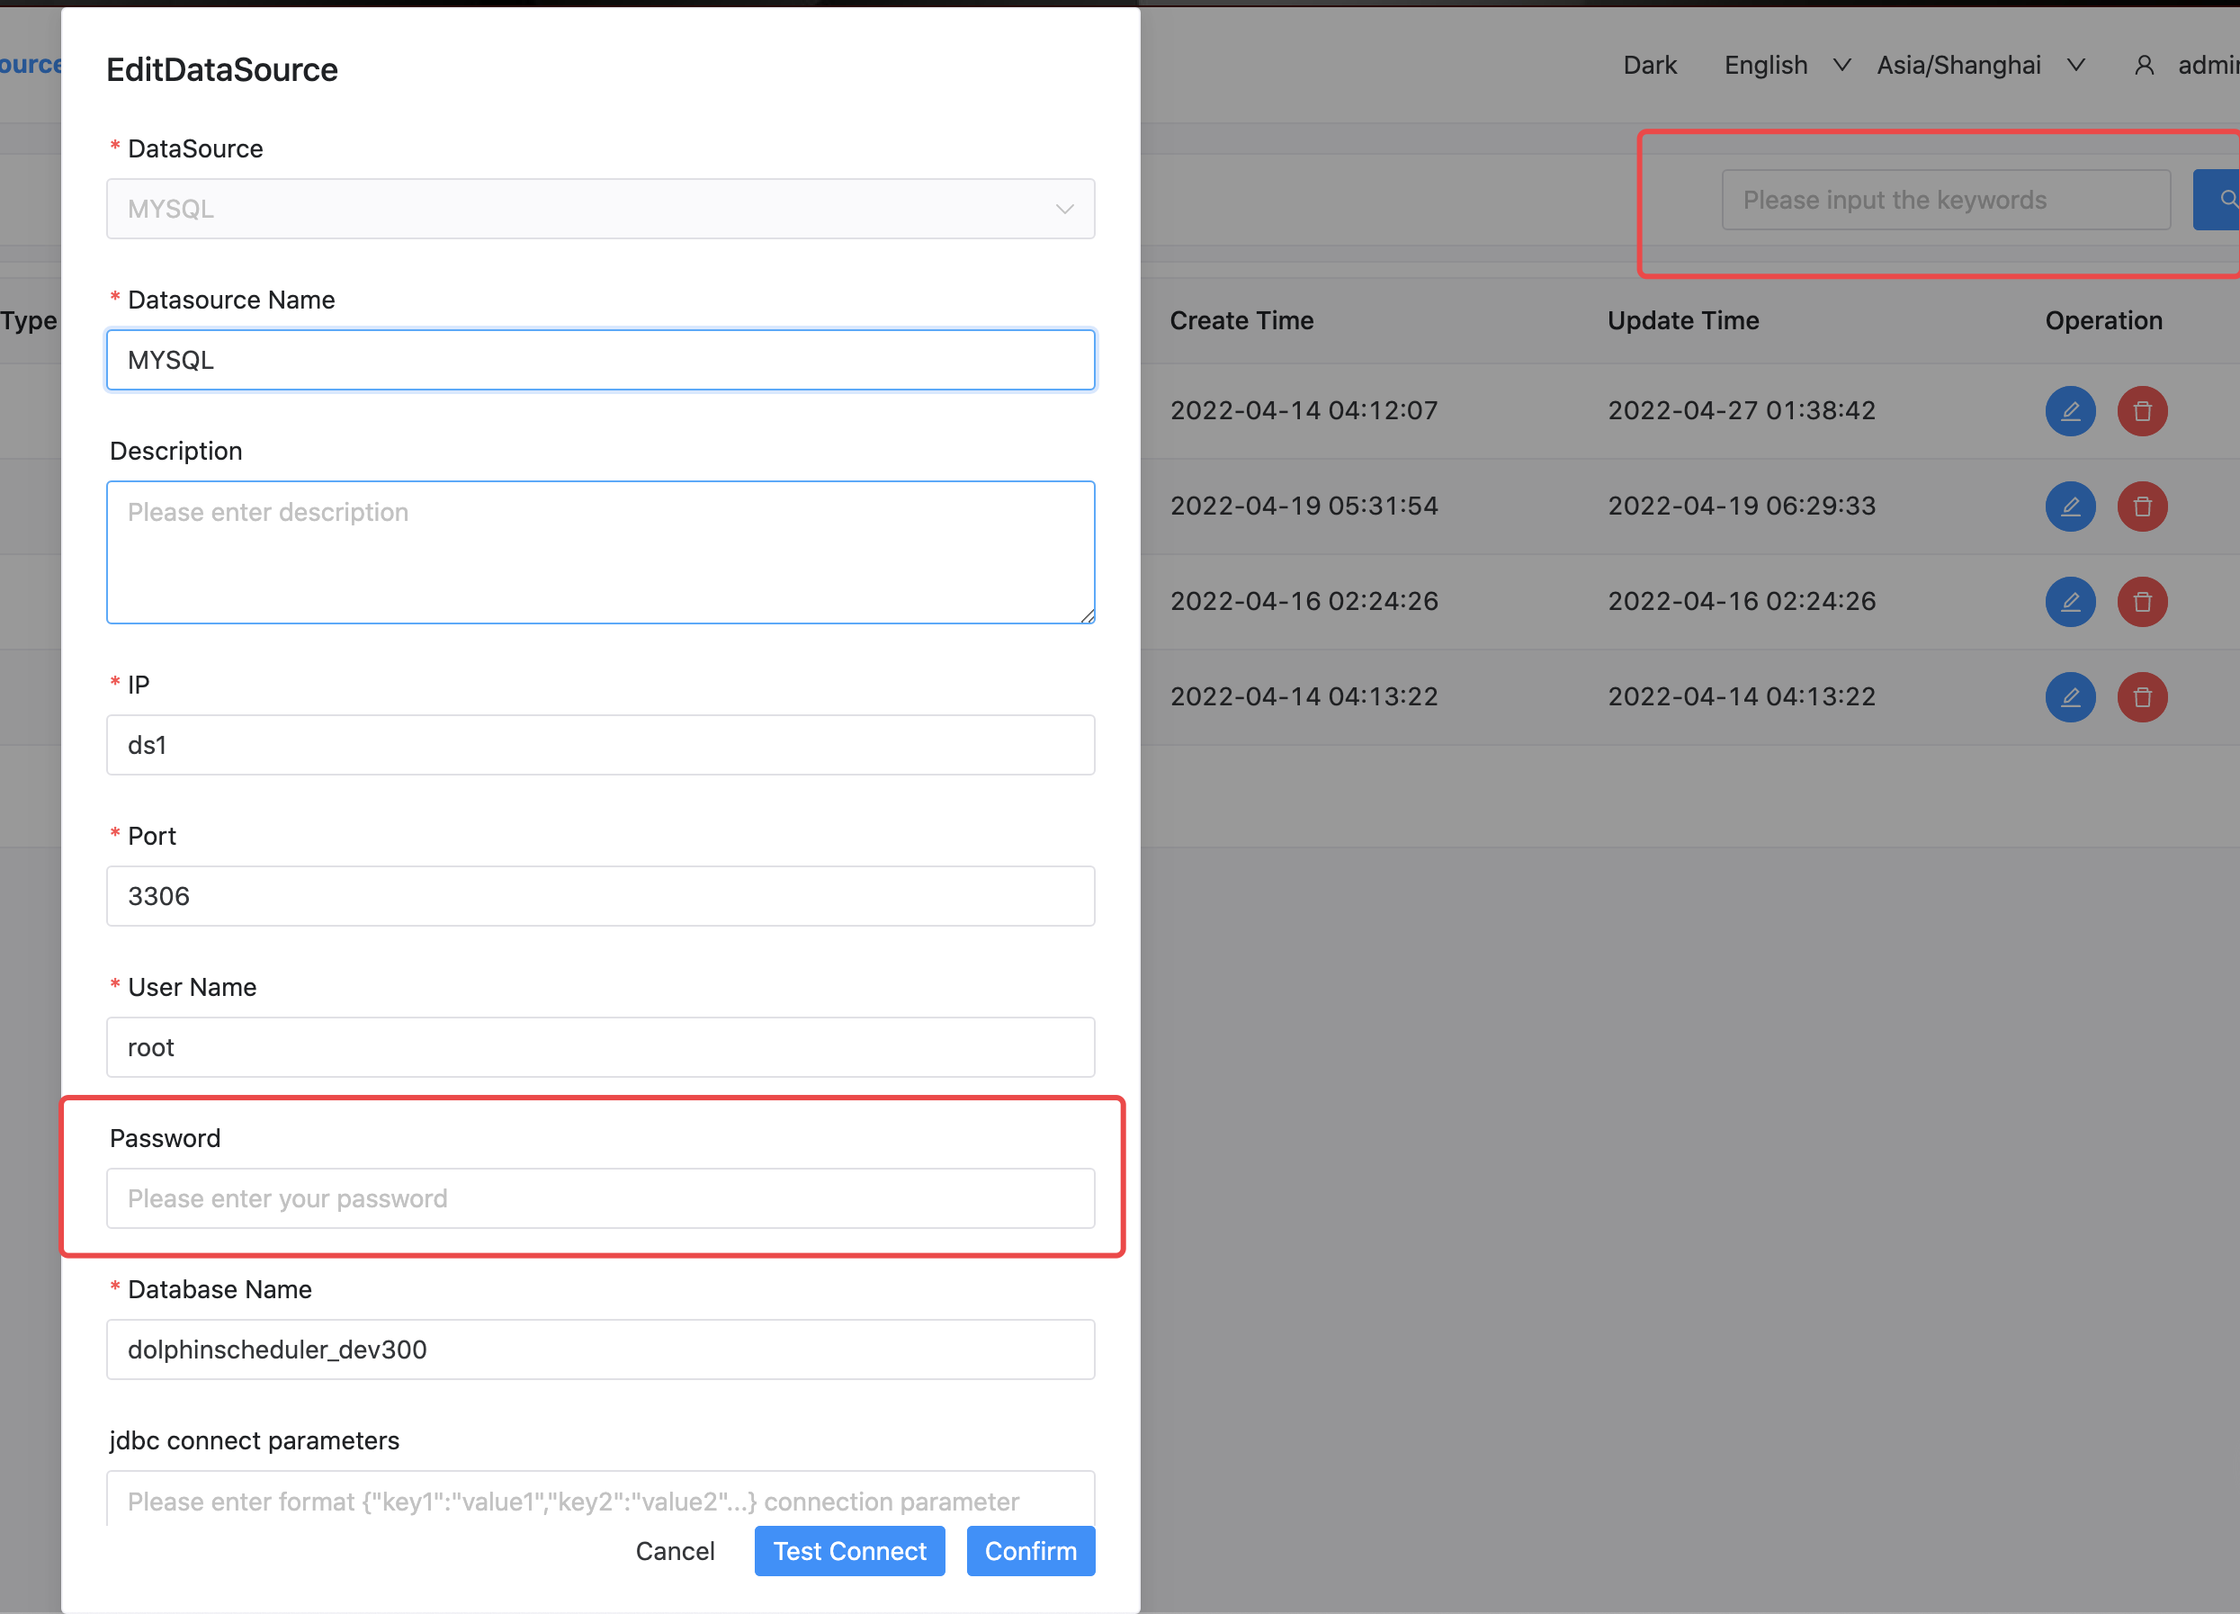Click inside the Password input field
Viewport: 2240px width, 1614px height.
pyautogui.click(x=599, y=1198)
